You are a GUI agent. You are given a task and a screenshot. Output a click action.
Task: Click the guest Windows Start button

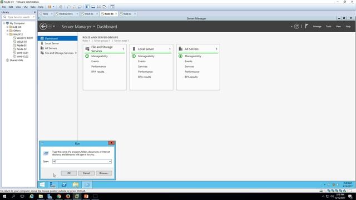point(42,184)
